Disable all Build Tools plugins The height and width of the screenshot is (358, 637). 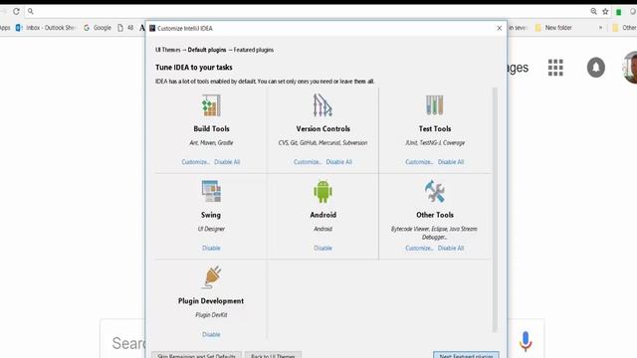227,161
